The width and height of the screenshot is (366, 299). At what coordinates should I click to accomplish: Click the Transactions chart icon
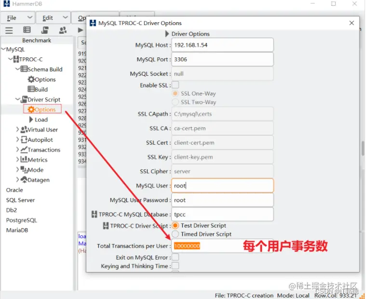[x=24, y=149]
